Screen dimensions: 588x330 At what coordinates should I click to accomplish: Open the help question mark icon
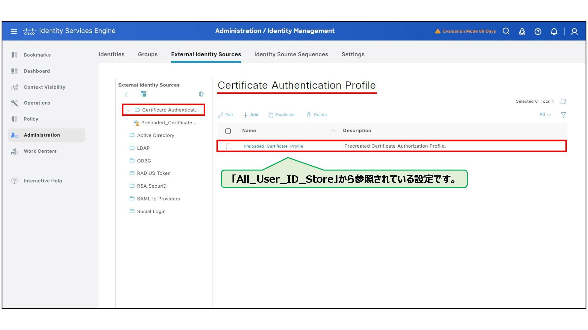pyautogui.click(x=538, y=31)
